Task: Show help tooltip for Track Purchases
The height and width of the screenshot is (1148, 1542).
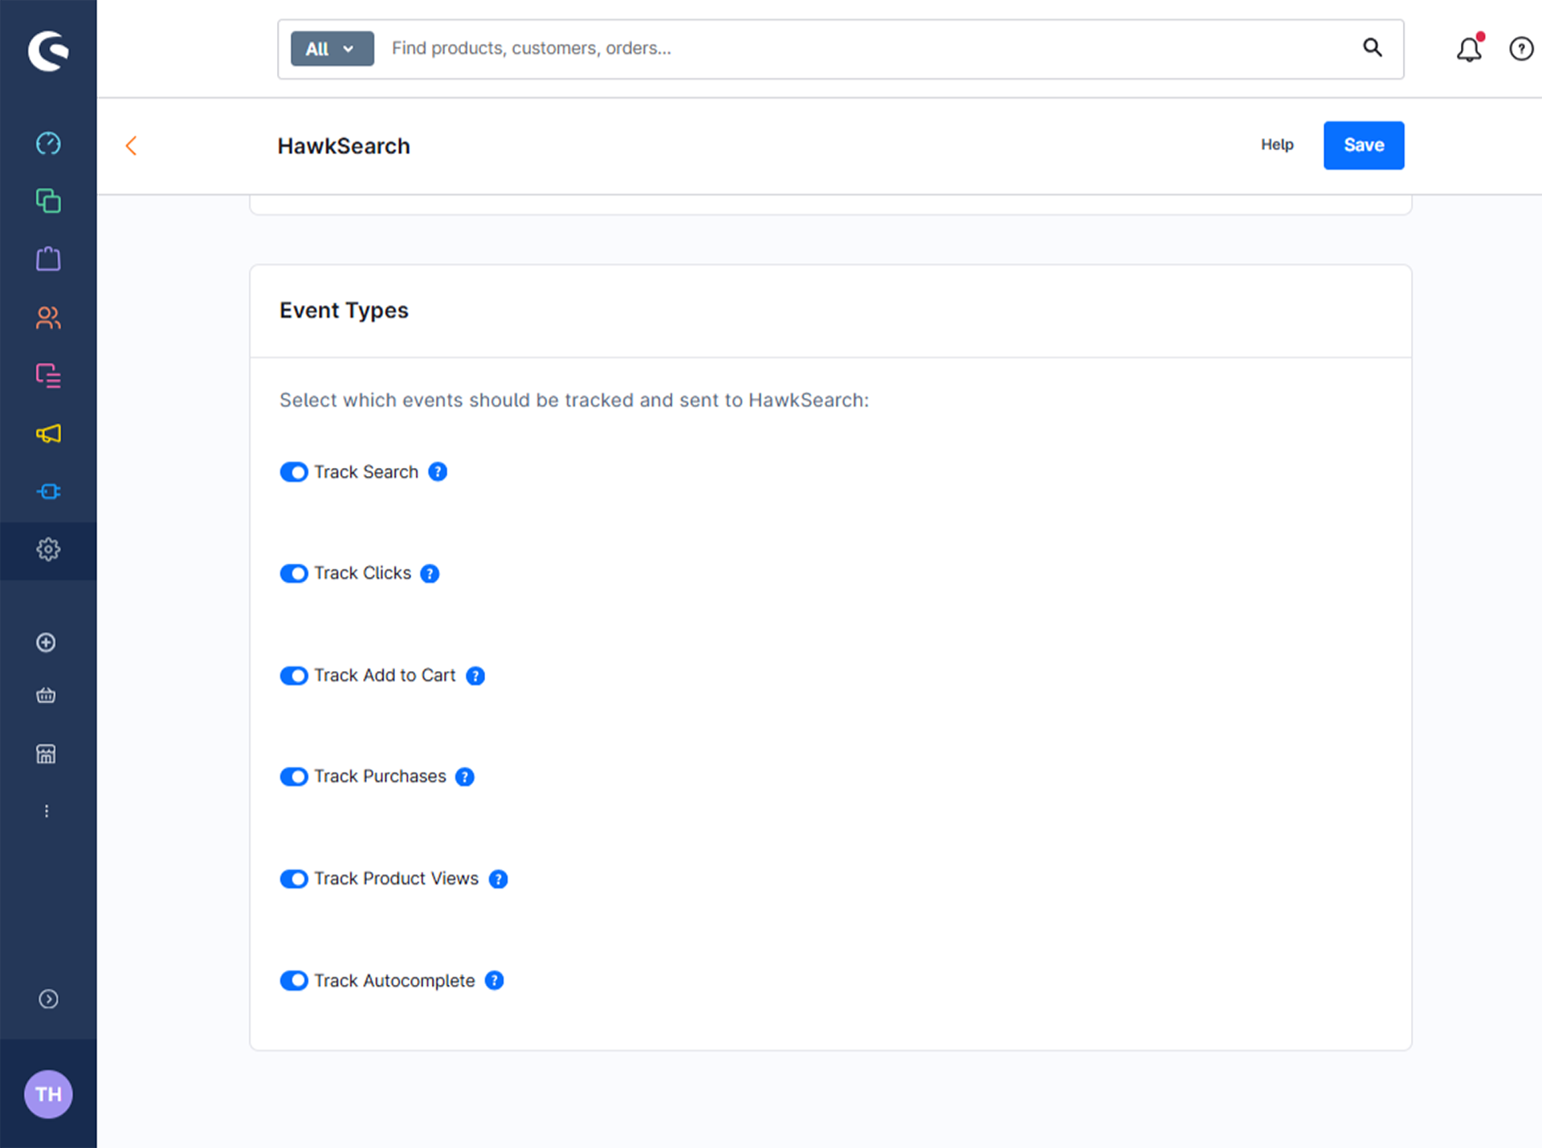Action: [465, 777]
